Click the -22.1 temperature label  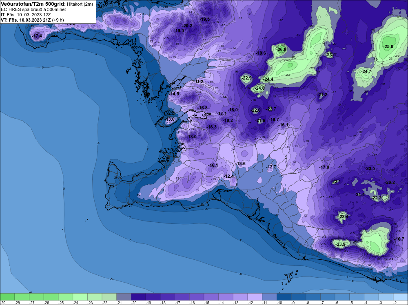point(335,181)
